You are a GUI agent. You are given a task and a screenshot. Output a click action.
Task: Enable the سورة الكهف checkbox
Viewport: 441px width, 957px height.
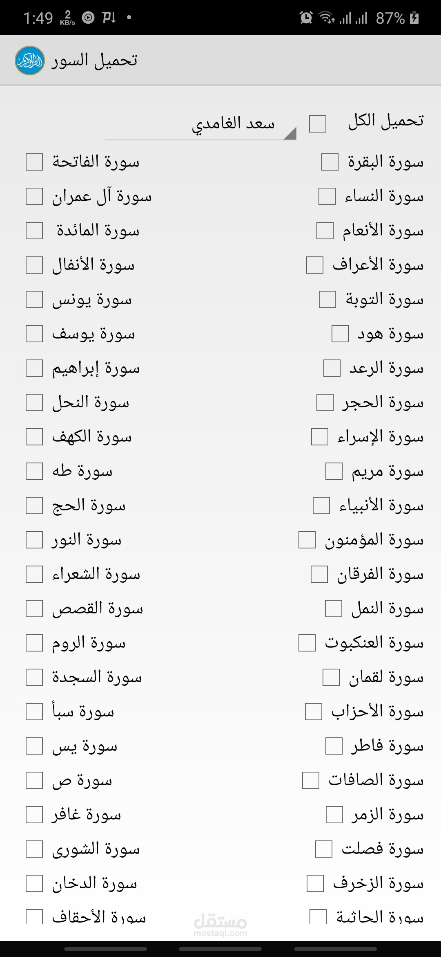click(x=34, y=437)
